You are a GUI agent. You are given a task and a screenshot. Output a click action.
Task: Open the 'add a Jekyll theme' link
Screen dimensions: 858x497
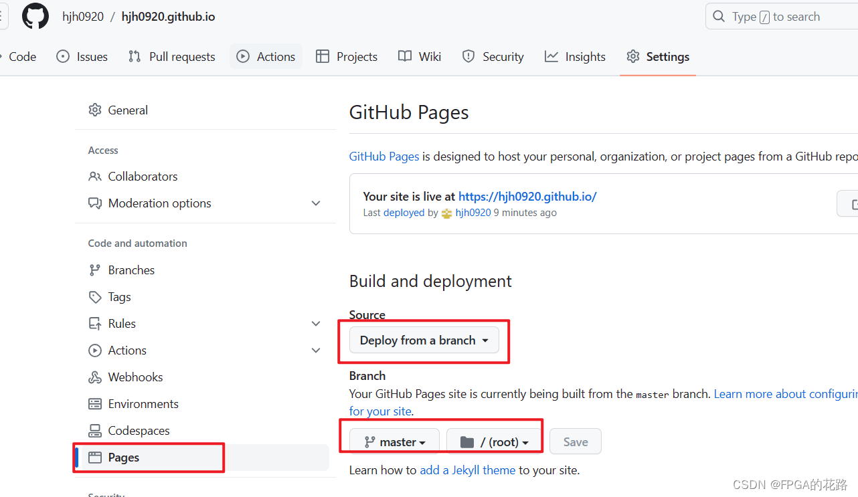[468, 470]
